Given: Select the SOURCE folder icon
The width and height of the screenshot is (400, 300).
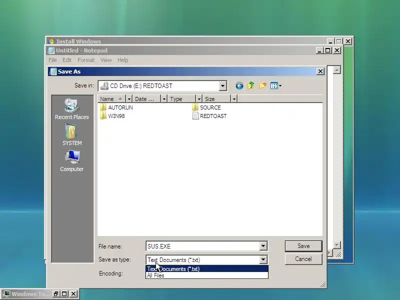Looking at the screenshot, I should click(195, 107).
